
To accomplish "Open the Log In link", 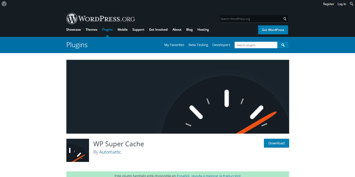I will [342, 4].
